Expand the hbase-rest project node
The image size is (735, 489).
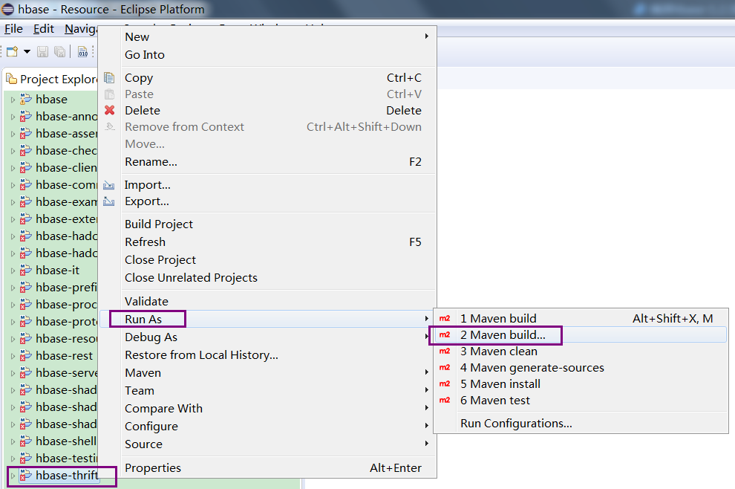(13, 356)
